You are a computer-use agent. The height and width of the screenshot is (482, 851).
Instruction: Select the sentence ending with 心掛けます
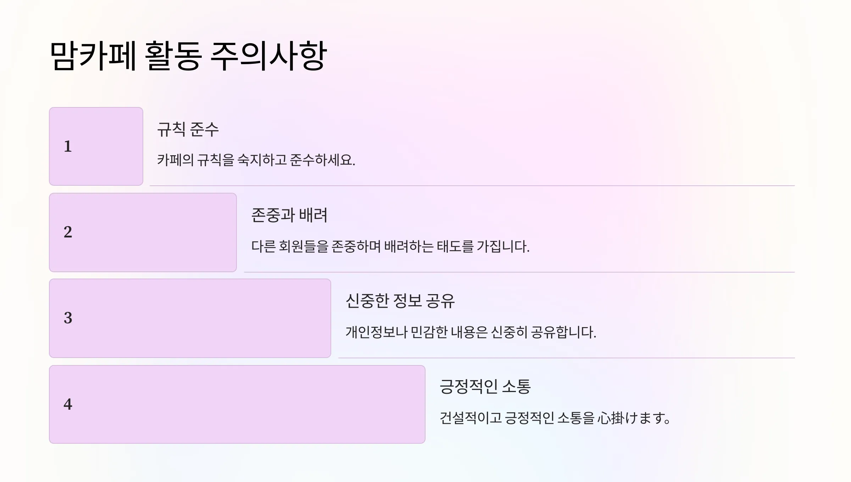tap(555, 418)
